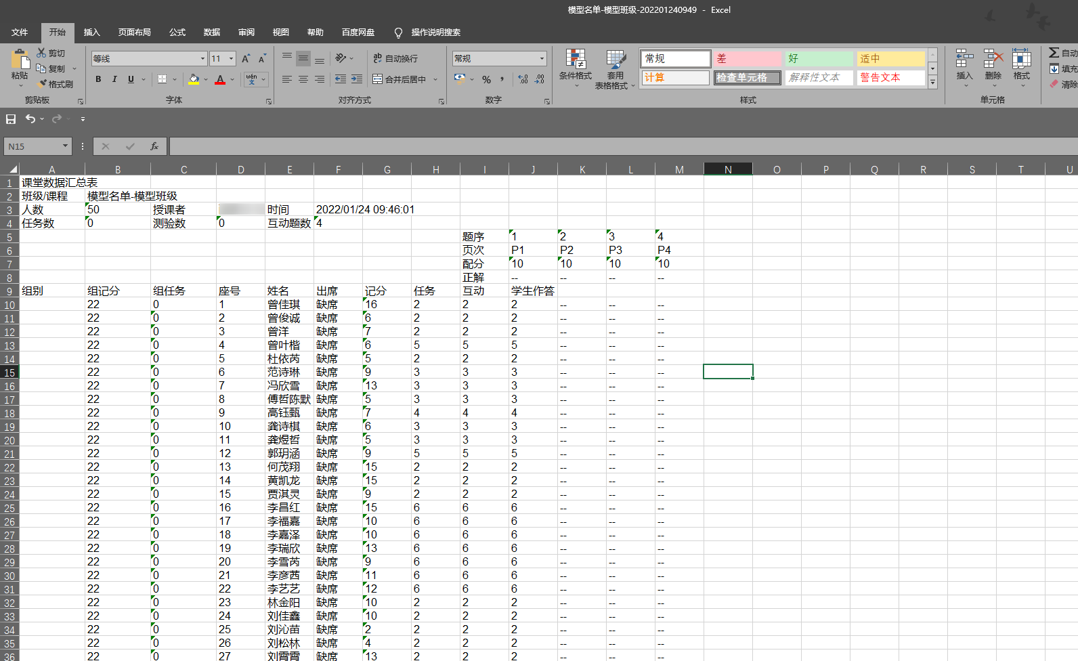Viewport: 1078px width, 661px height.
Task: Click the Percent Style icon
Action: [x=486, y=80]
